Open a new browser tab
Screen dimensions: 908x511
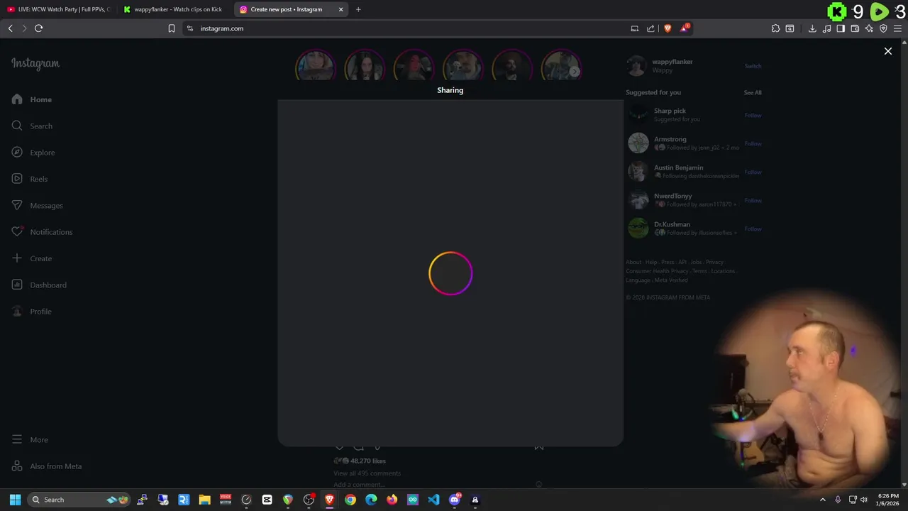click(x=358, y=9)
